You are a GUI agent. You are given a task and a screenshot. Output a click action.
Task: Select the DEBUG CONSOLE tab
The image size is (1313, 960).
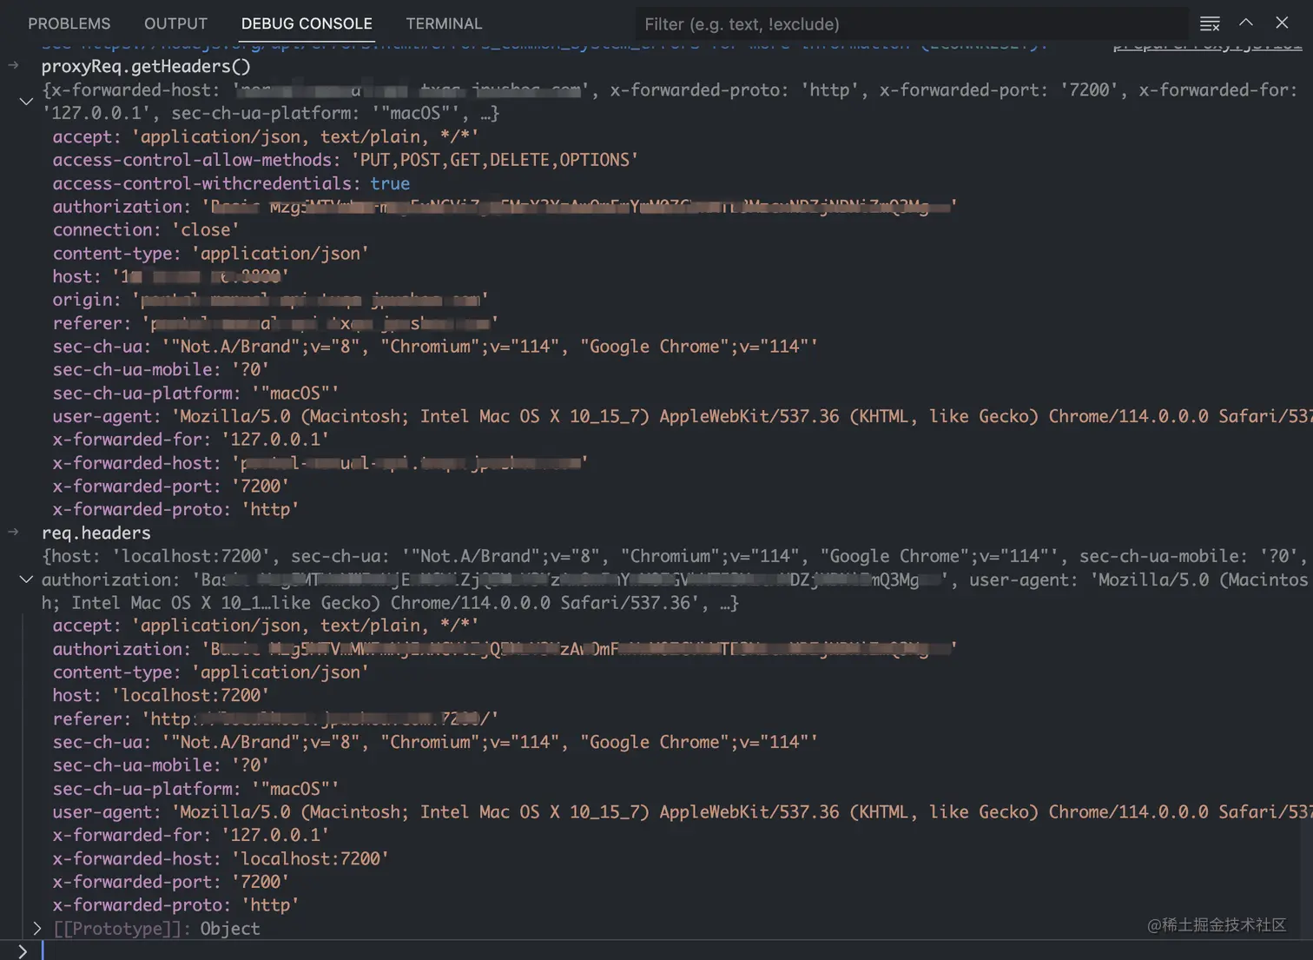307,23
